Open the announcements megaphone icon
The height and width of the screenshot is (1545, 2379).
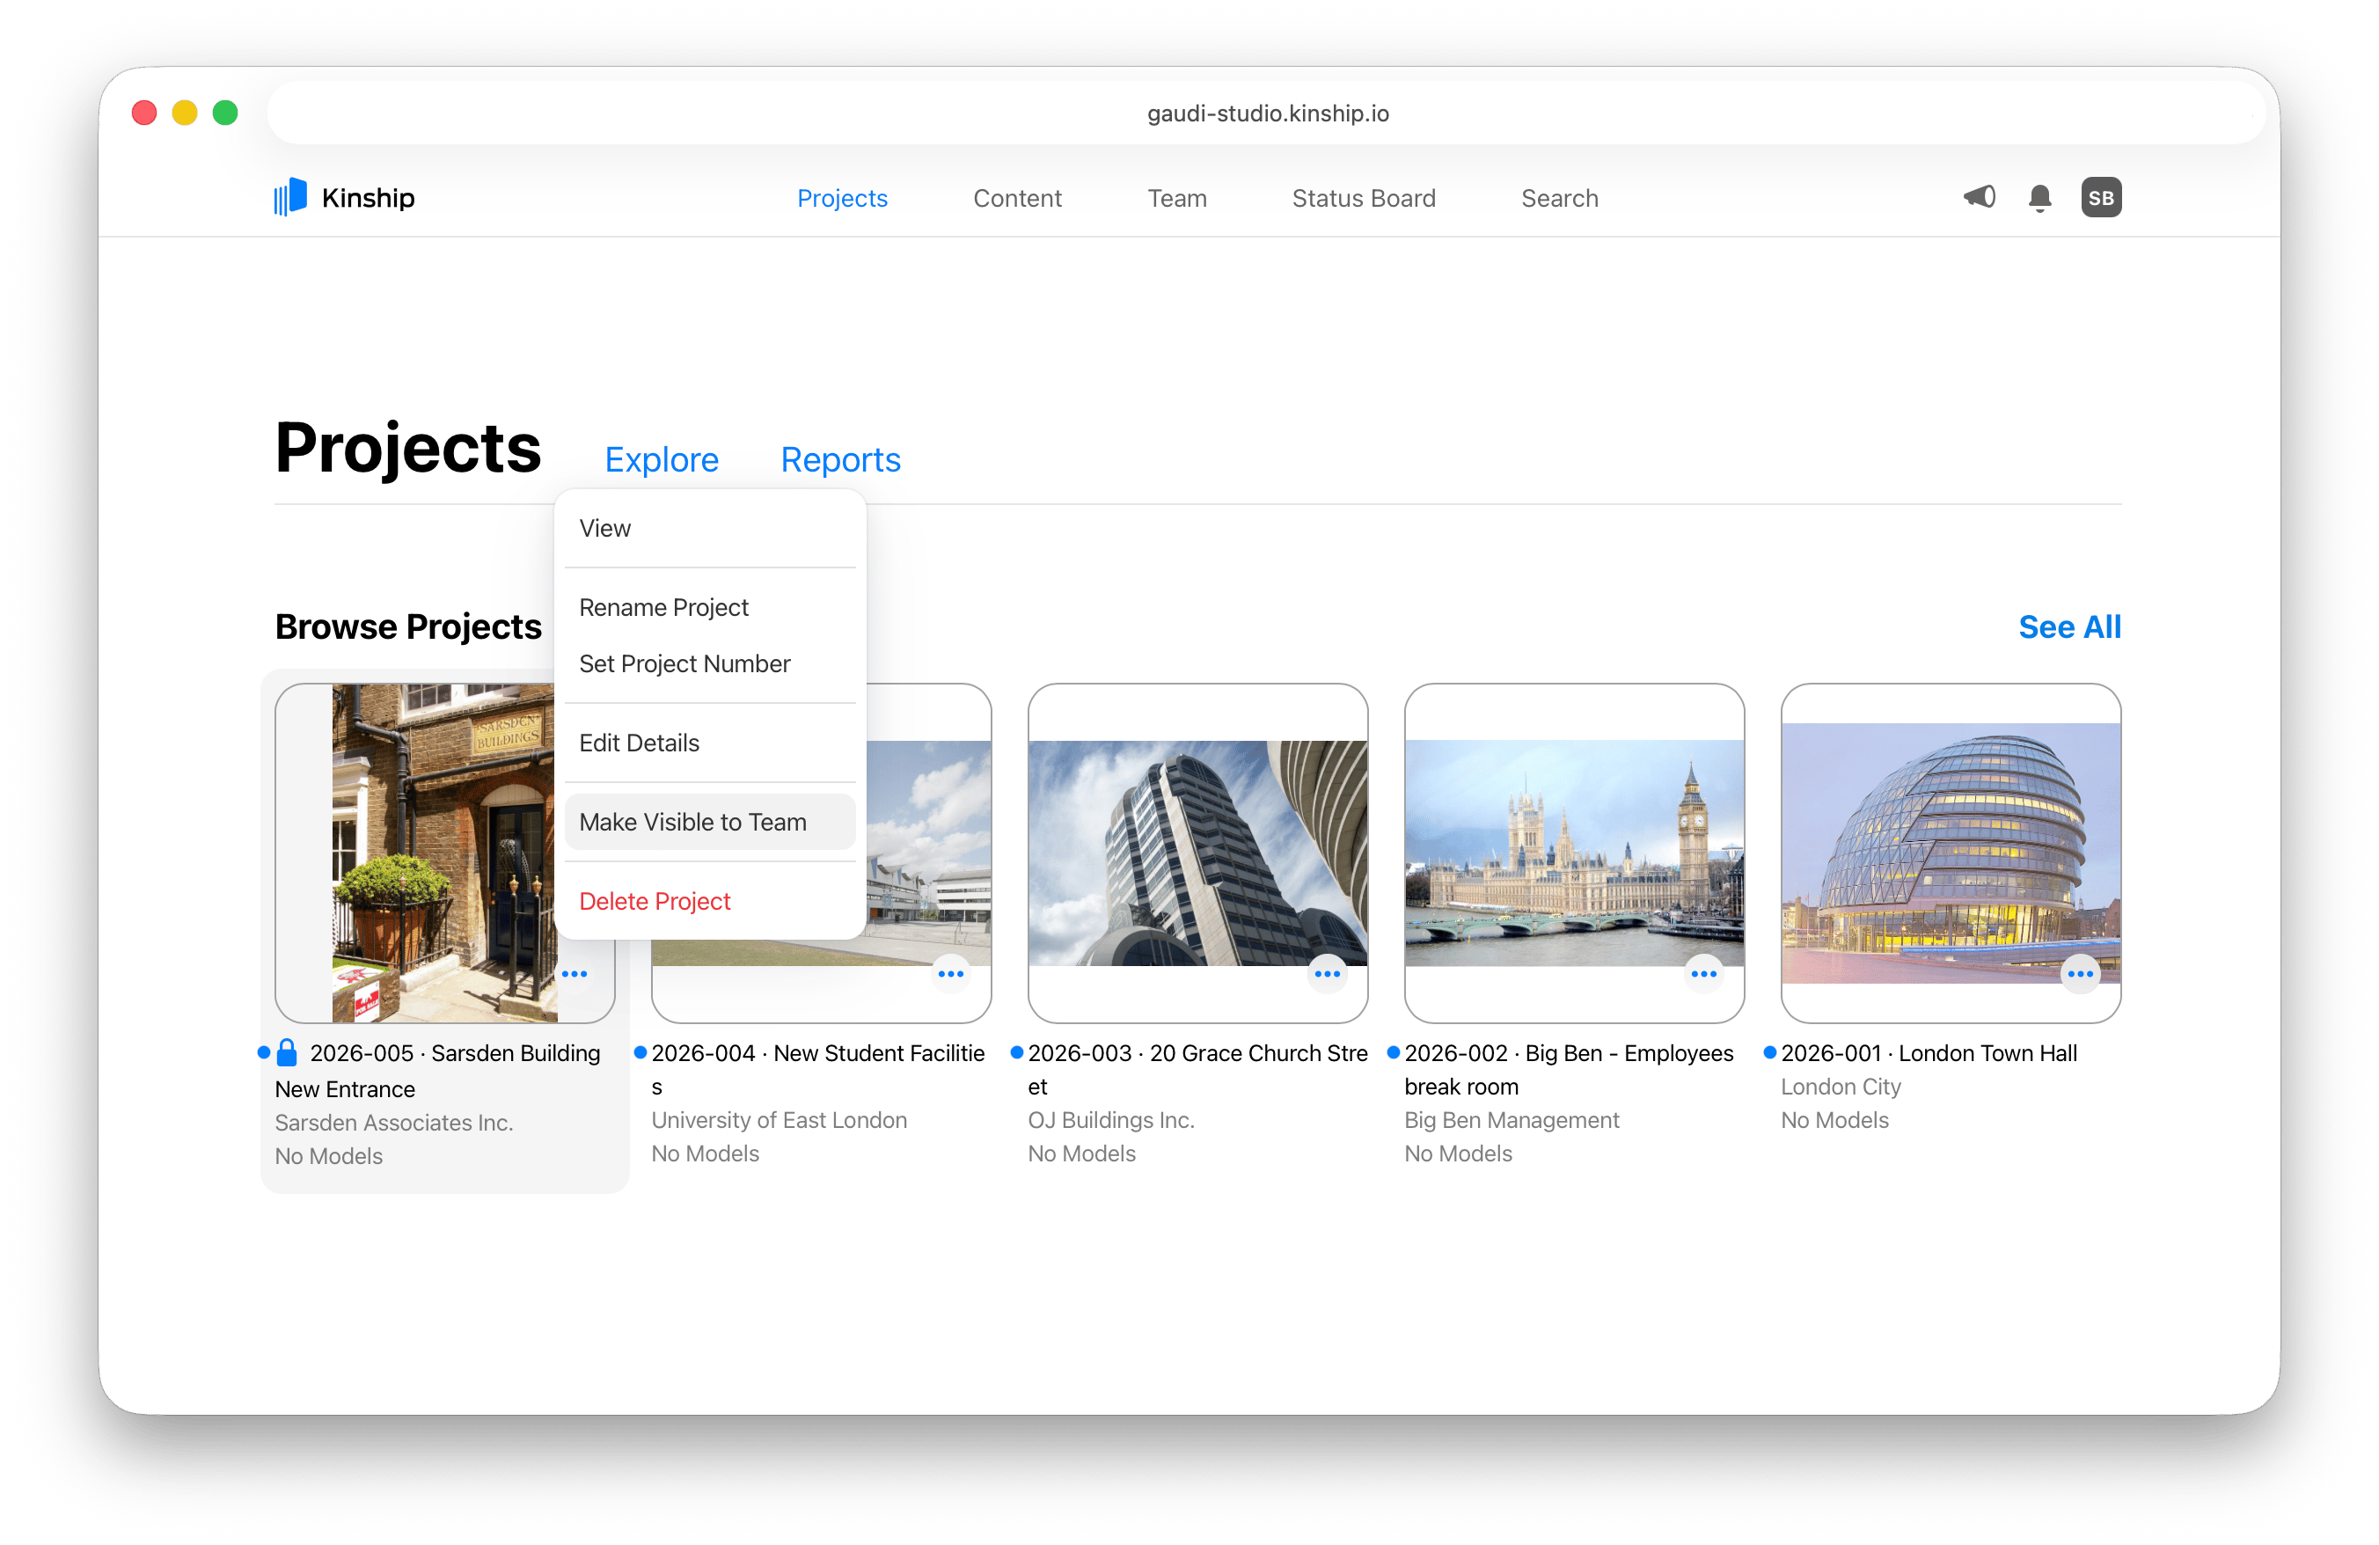(x=1980, y=197)
